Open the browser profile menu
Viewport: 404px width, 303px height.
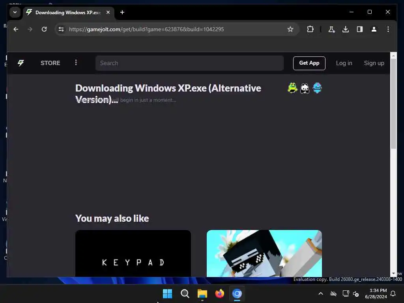[374, 29]
